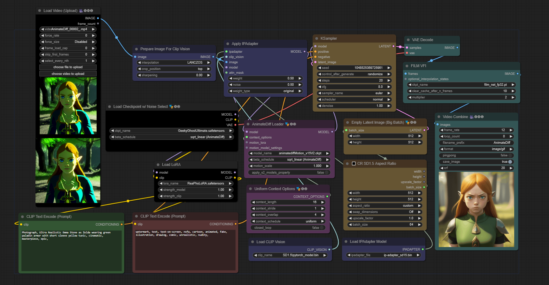
Task: Click the LATENT output port on KSampler
Action: coord(393,46)
